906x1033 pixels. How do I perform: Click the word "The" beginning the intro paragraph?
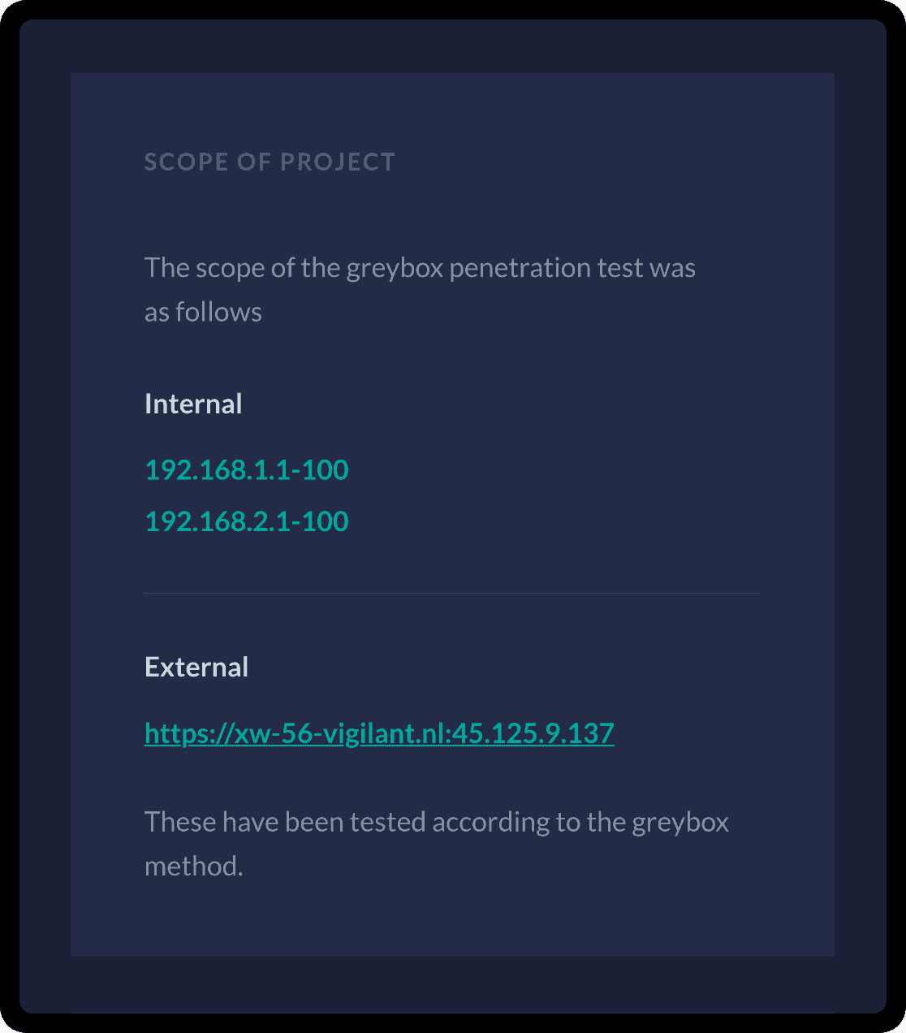[166, 268]
